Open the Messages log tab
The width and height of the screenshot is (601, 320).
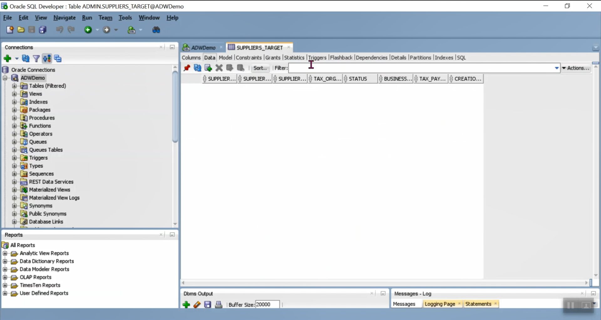click(x=404, y=304)
